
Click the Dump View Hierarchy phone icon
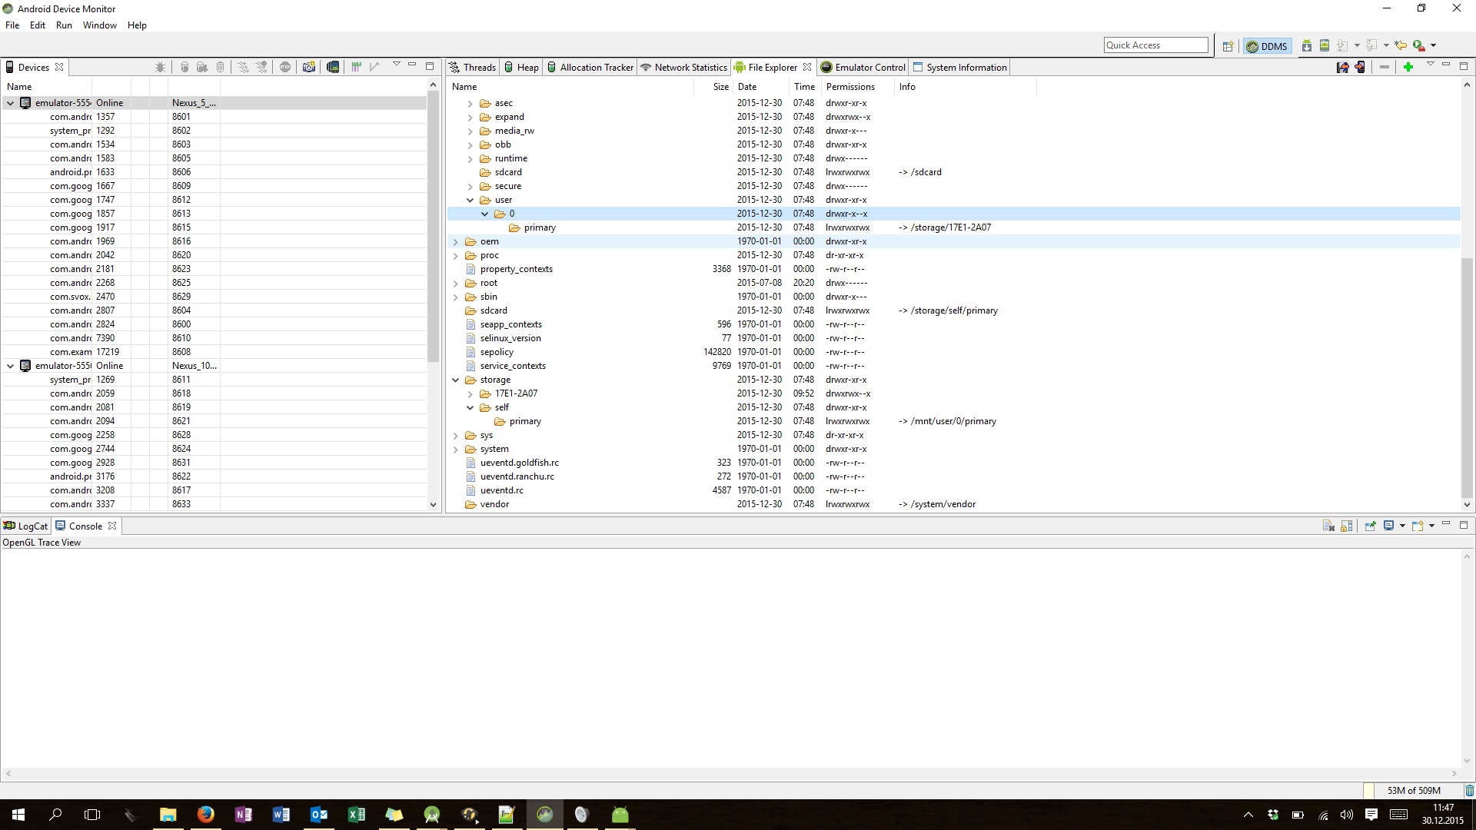tap(332, 67)
